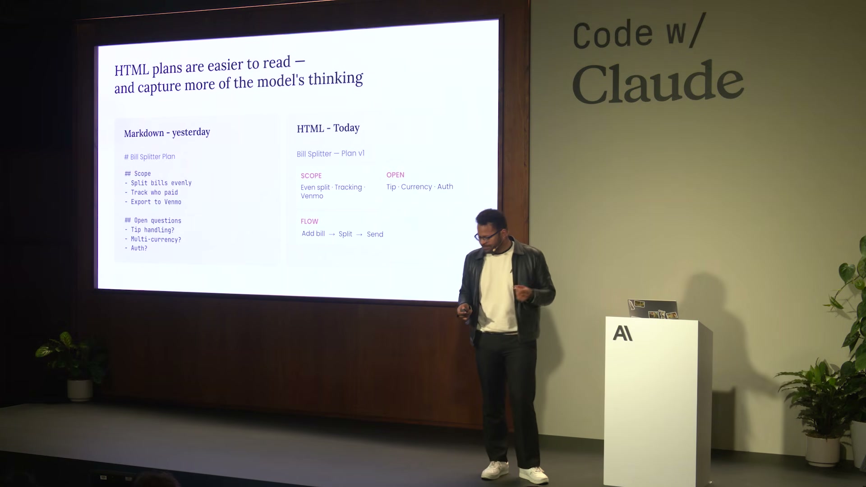Click the 'Add bill' flow step

(313, 234)
